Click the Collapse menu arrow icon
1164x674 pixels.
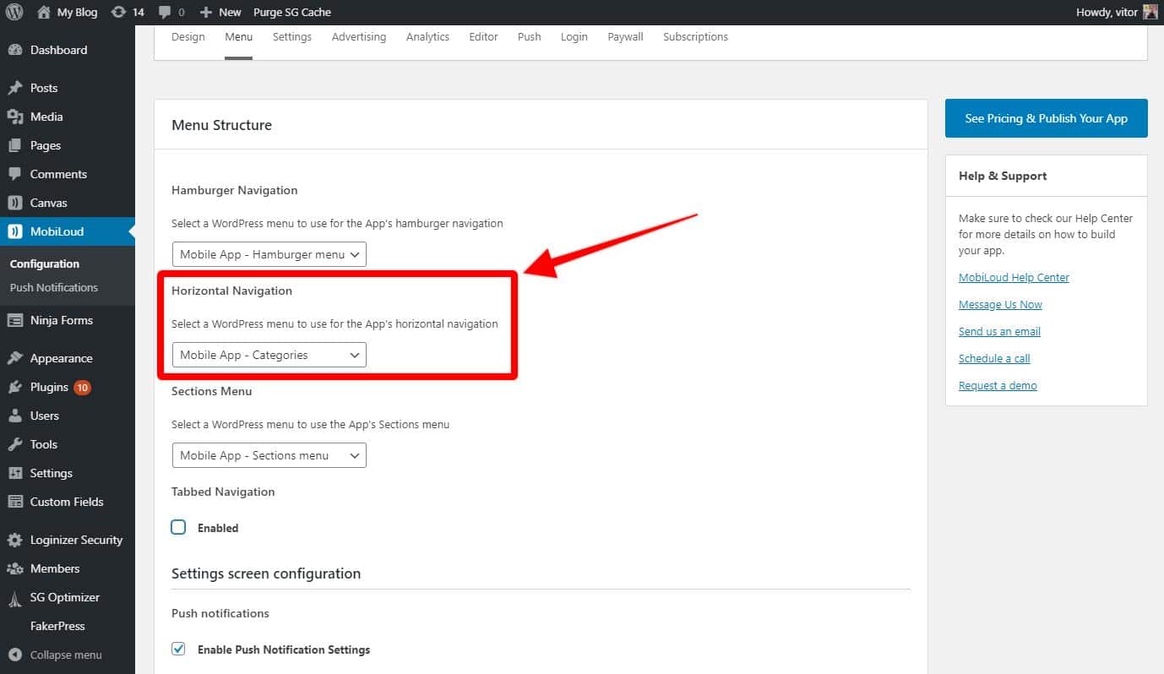[14, 655]
